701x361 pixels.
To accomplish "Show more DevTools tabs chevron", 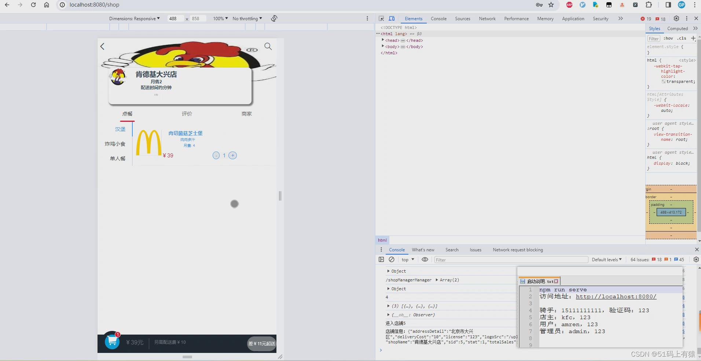I will pyautogui.click(x=620, y=18).
